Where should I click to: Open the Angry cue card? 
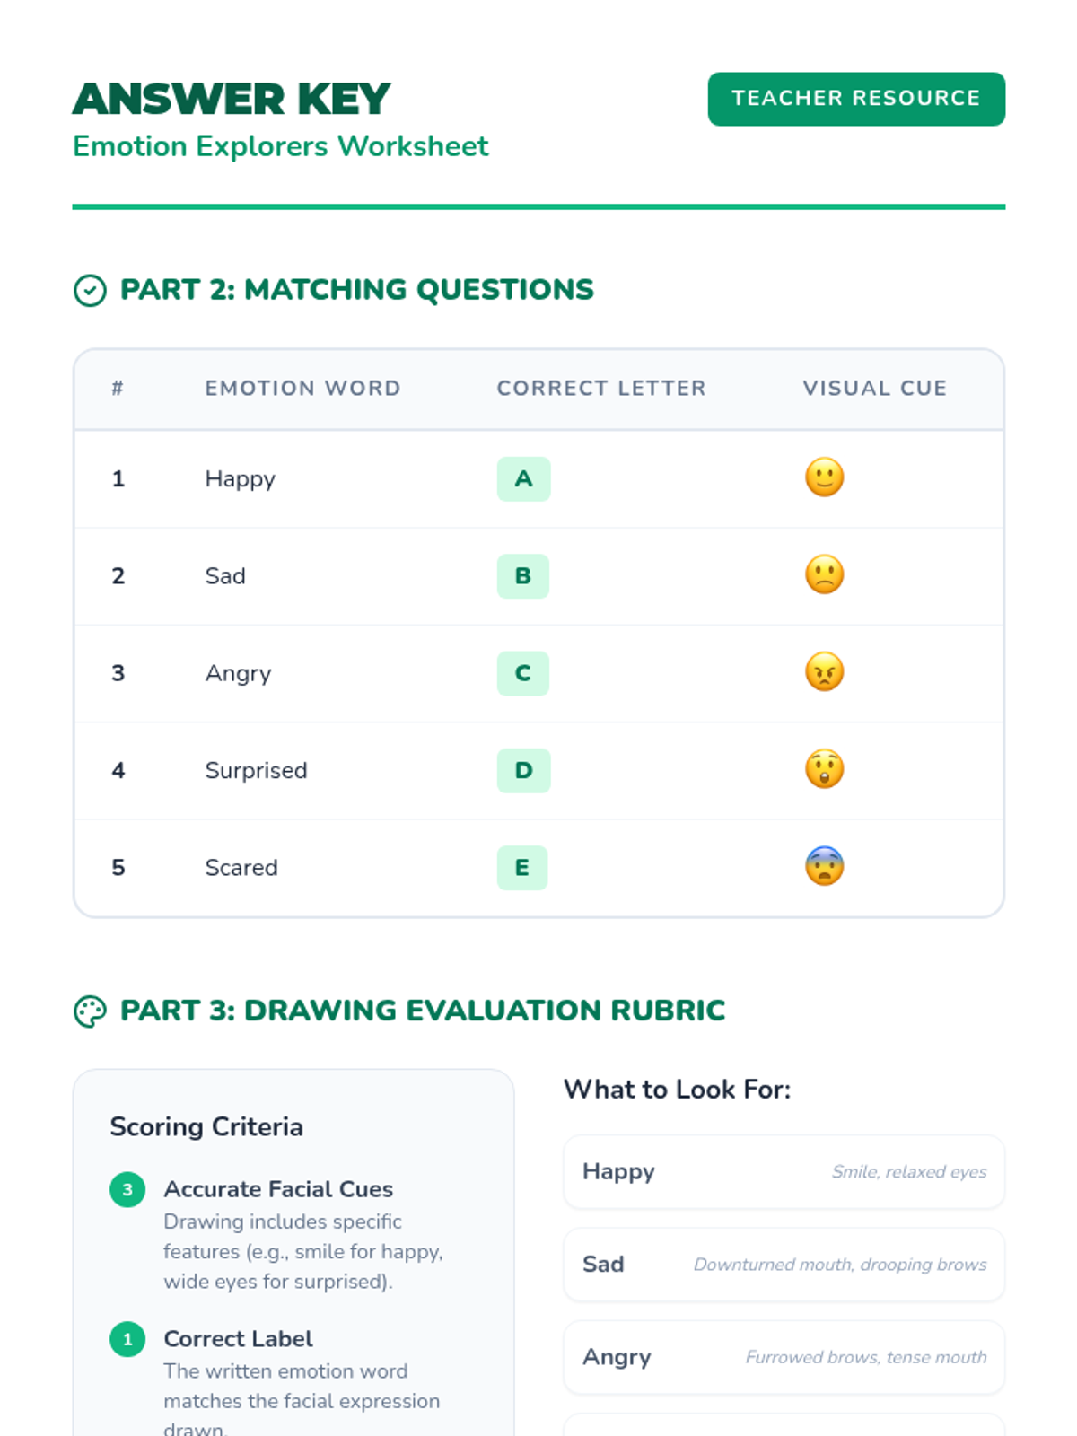tap(784, 1357)
